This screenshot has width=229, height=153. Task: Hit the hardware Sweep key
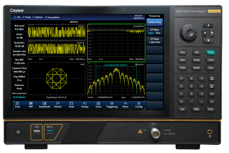coord(197,60)
